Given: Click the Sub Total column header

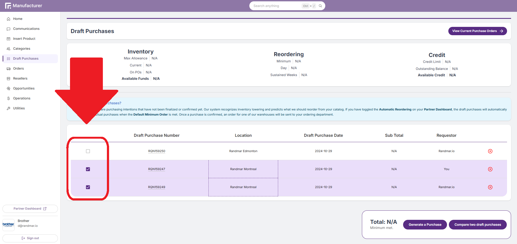Looking at the screenshot, I should coord(394,135).
